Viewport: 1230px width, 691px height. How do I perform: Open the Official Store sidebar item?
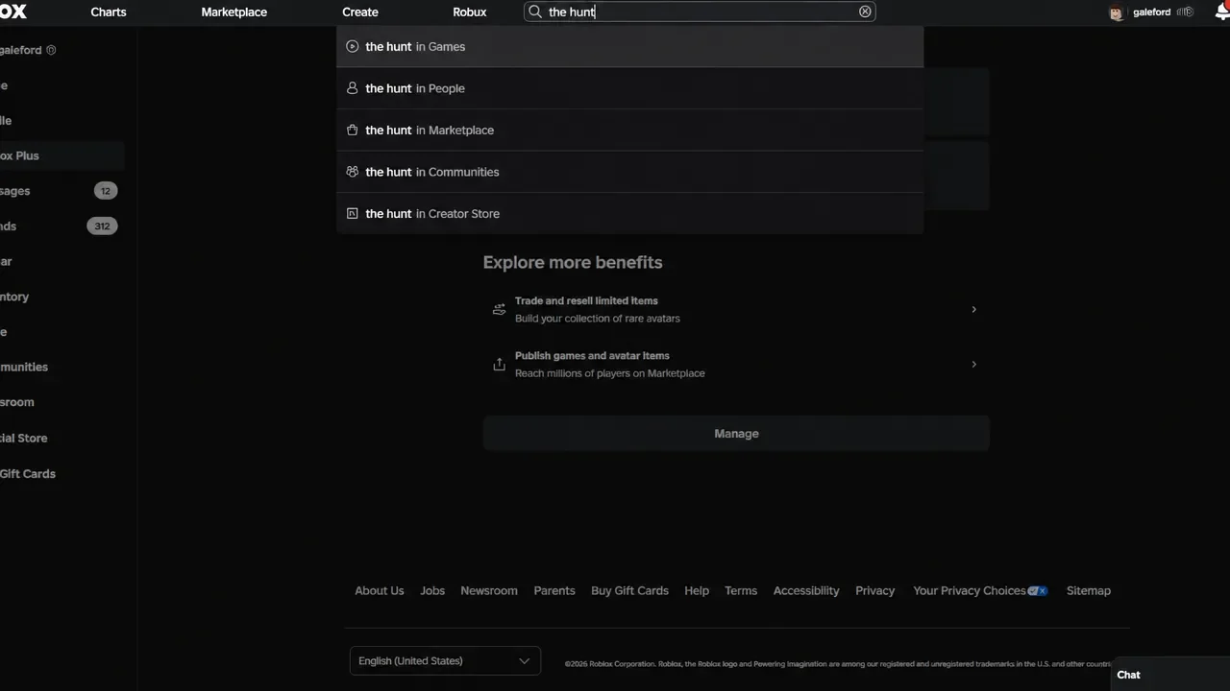point(24,438)
